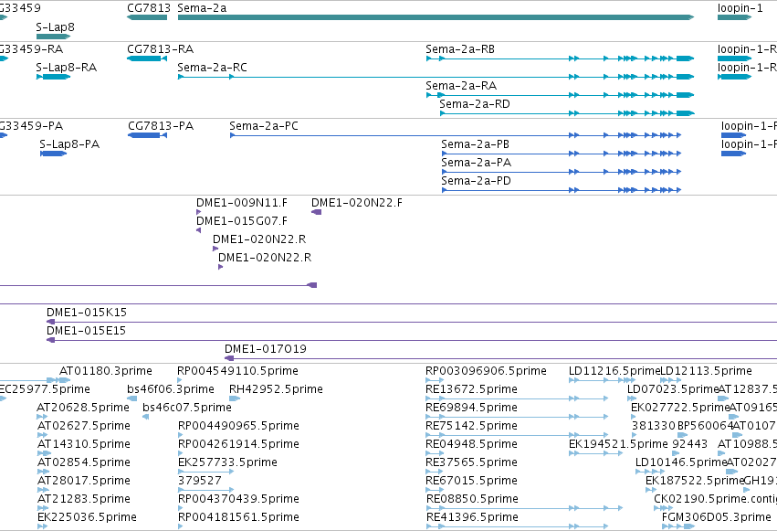Click EST AT02627.5prime

43,435
